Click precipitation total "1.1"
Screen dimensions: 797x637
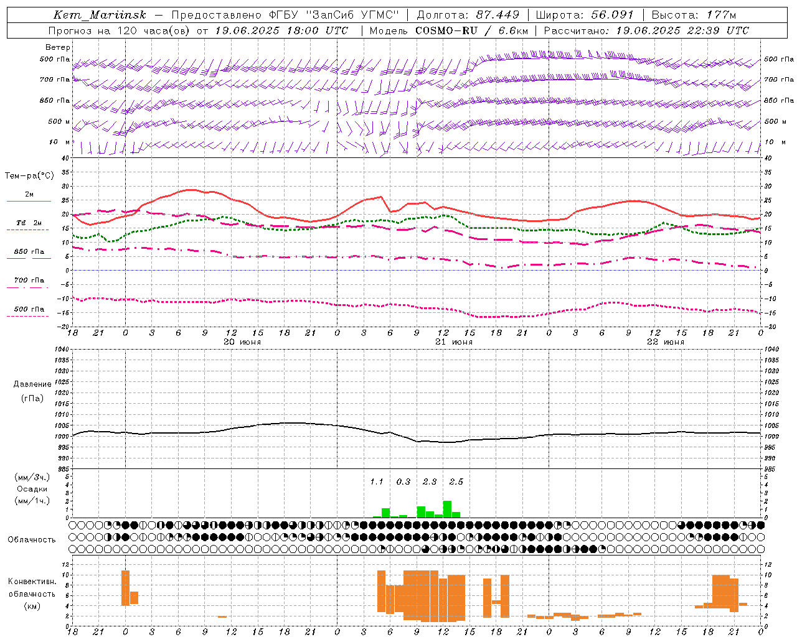pyautogui.click(x=377, y=482)
